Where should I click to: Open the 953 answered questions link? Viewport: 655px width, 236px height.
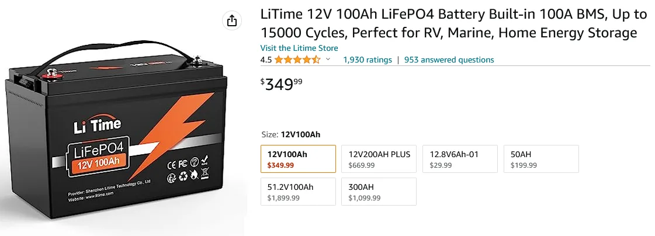(x=449, y=60)
